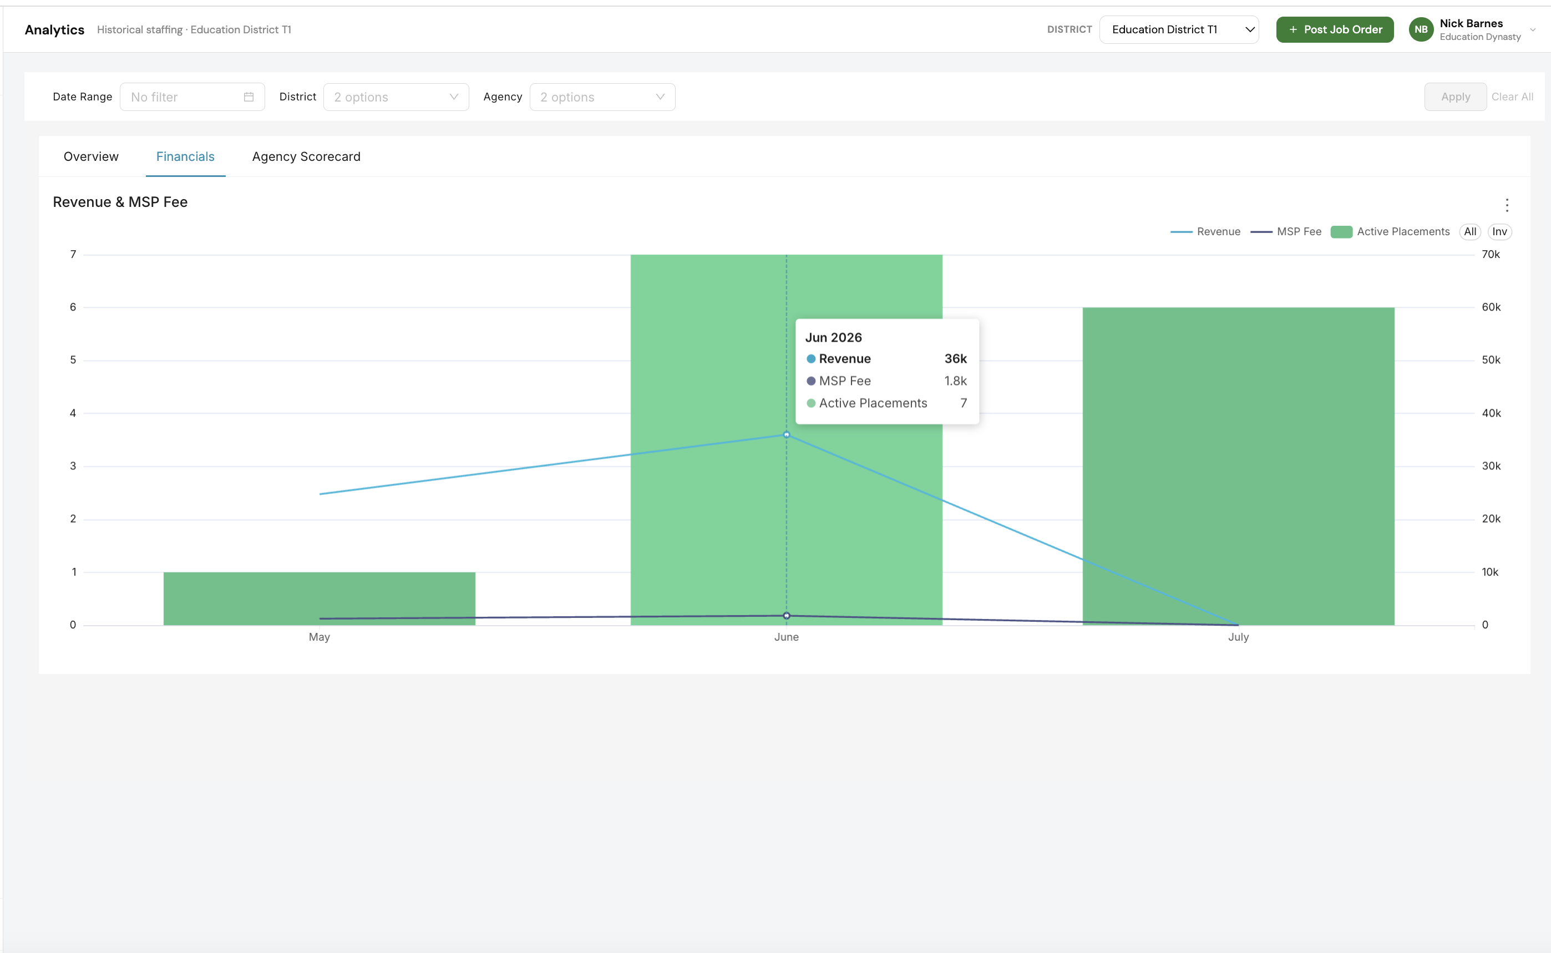Click the 'May' x-axis label

(319, 637)
